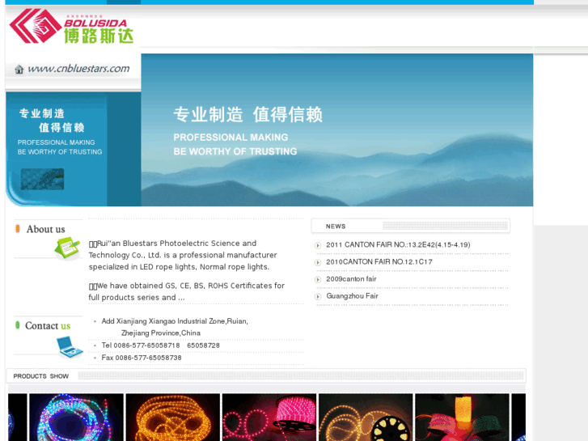This screenshot has width=588, height=441.
Task: Click the left sidebar Professional Making slogan
Action: (x=60, y=147)
